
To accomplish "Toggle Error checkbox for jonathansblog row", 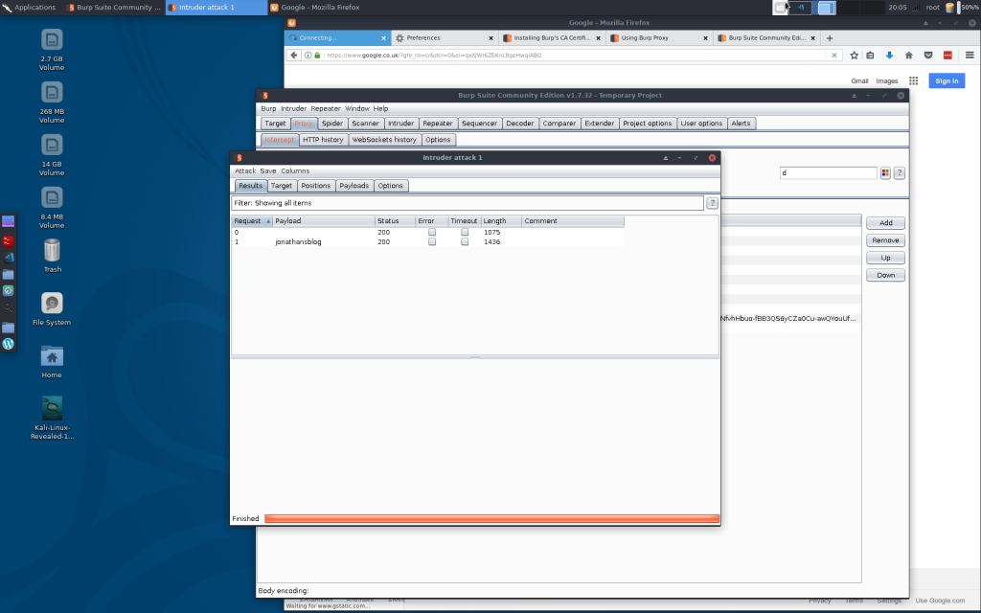I will [432, 242].
